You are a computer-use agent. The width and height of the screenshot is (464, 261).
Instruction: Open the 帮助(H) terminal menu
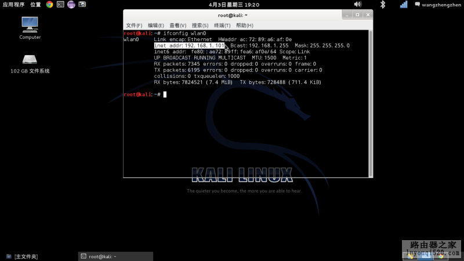(x=244, y=26)
